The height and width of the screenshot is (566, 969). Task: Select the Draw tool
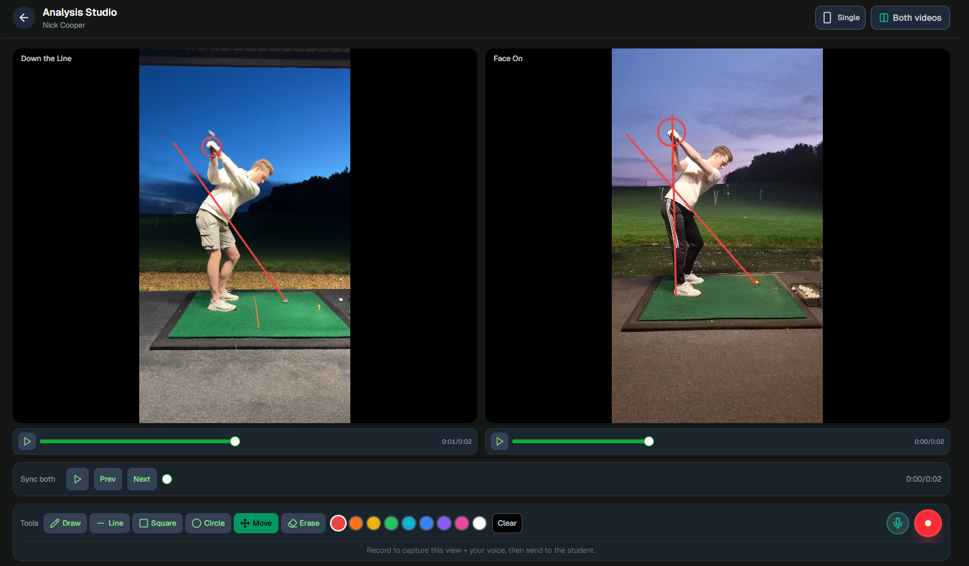pyautogui.click(x=65, y=523)
